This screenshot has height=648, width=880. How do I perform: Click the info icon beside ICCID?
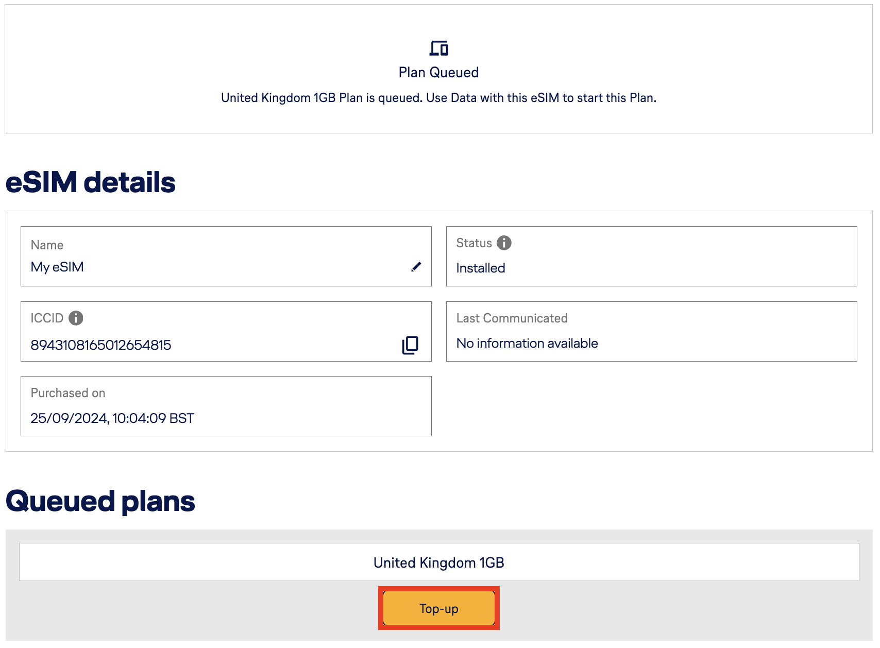coord(76,318)
